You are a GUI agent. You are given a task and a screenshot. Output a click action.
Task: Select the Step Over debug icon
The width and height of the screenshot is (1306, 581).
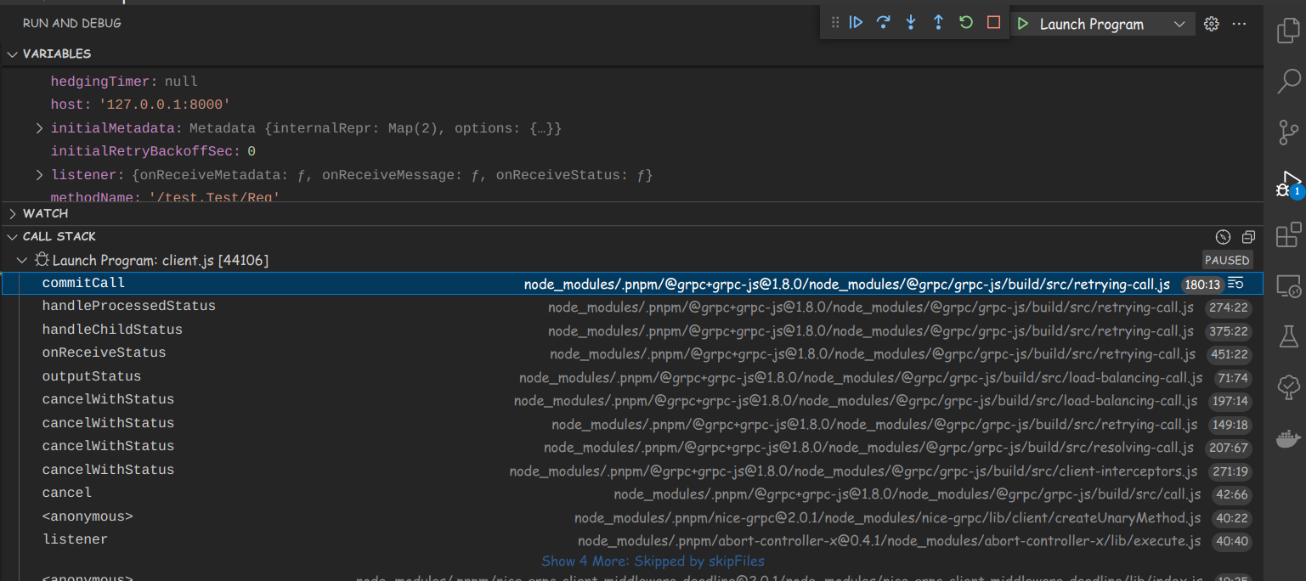[883, 23]
